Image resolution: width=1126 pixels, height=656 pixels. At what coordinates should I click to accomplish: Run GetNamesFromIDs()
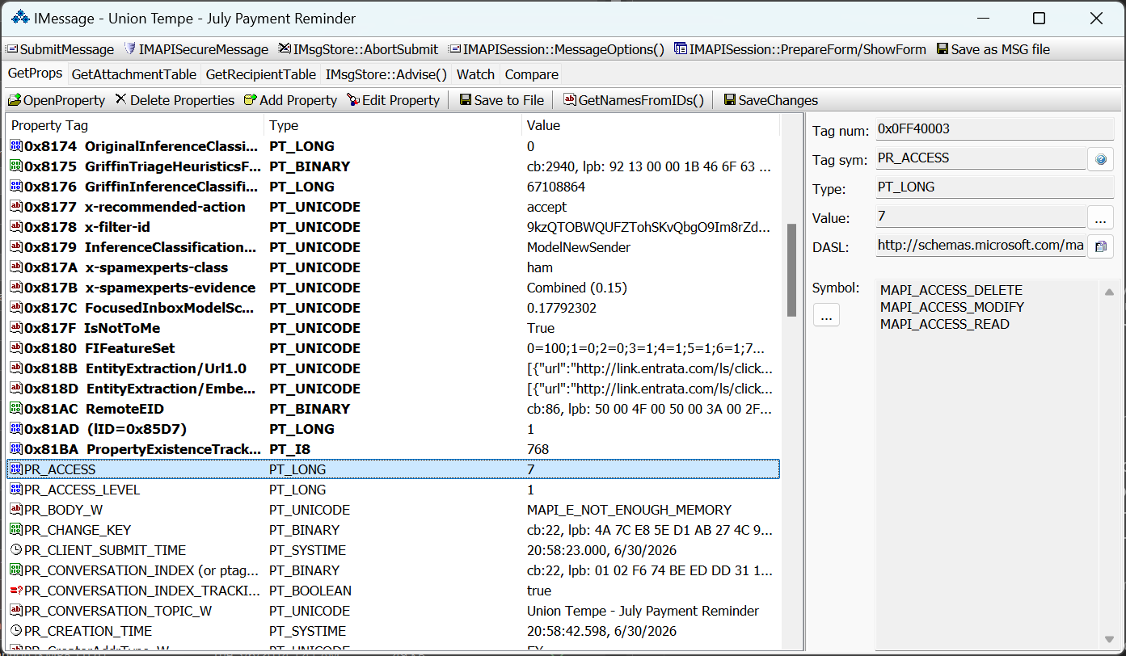tap(634, 100)
